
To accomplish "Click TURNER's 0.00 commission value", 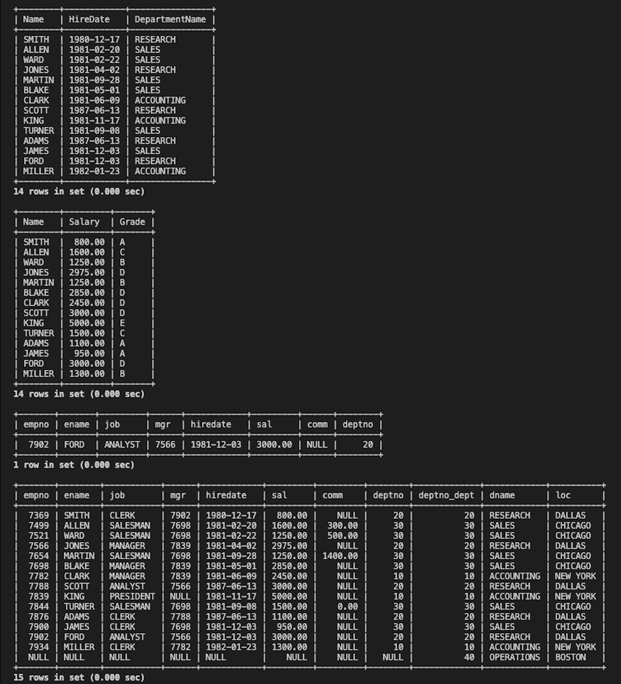I will pos(348,607).
